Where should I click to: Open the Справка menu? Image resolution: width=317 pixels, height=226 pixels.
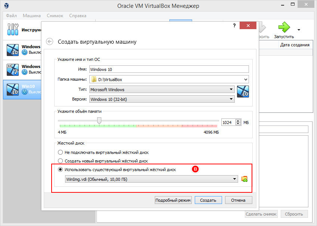pyautogui.click(x=78, y=16)
